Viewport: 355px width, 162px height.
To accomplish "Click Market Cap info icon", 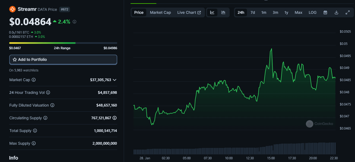I will tap(34, 80).
